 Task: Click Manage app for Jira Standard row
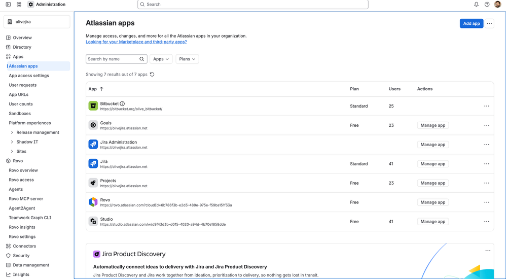(433, 164)
